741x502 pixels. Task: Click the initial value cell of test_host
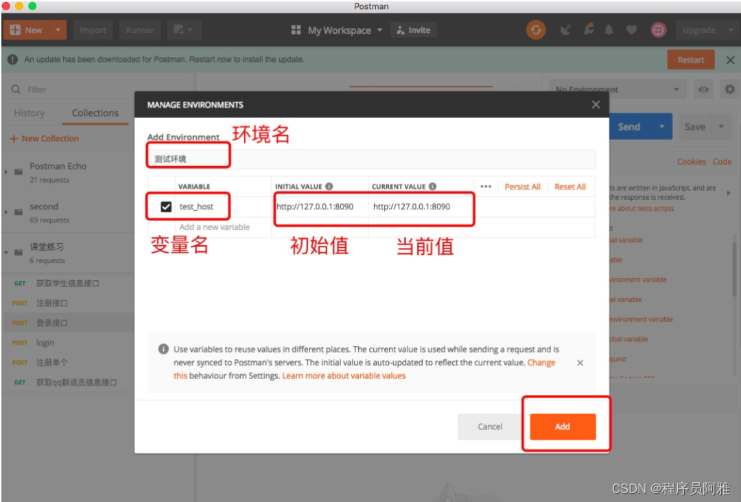click(x=320, y=207)
